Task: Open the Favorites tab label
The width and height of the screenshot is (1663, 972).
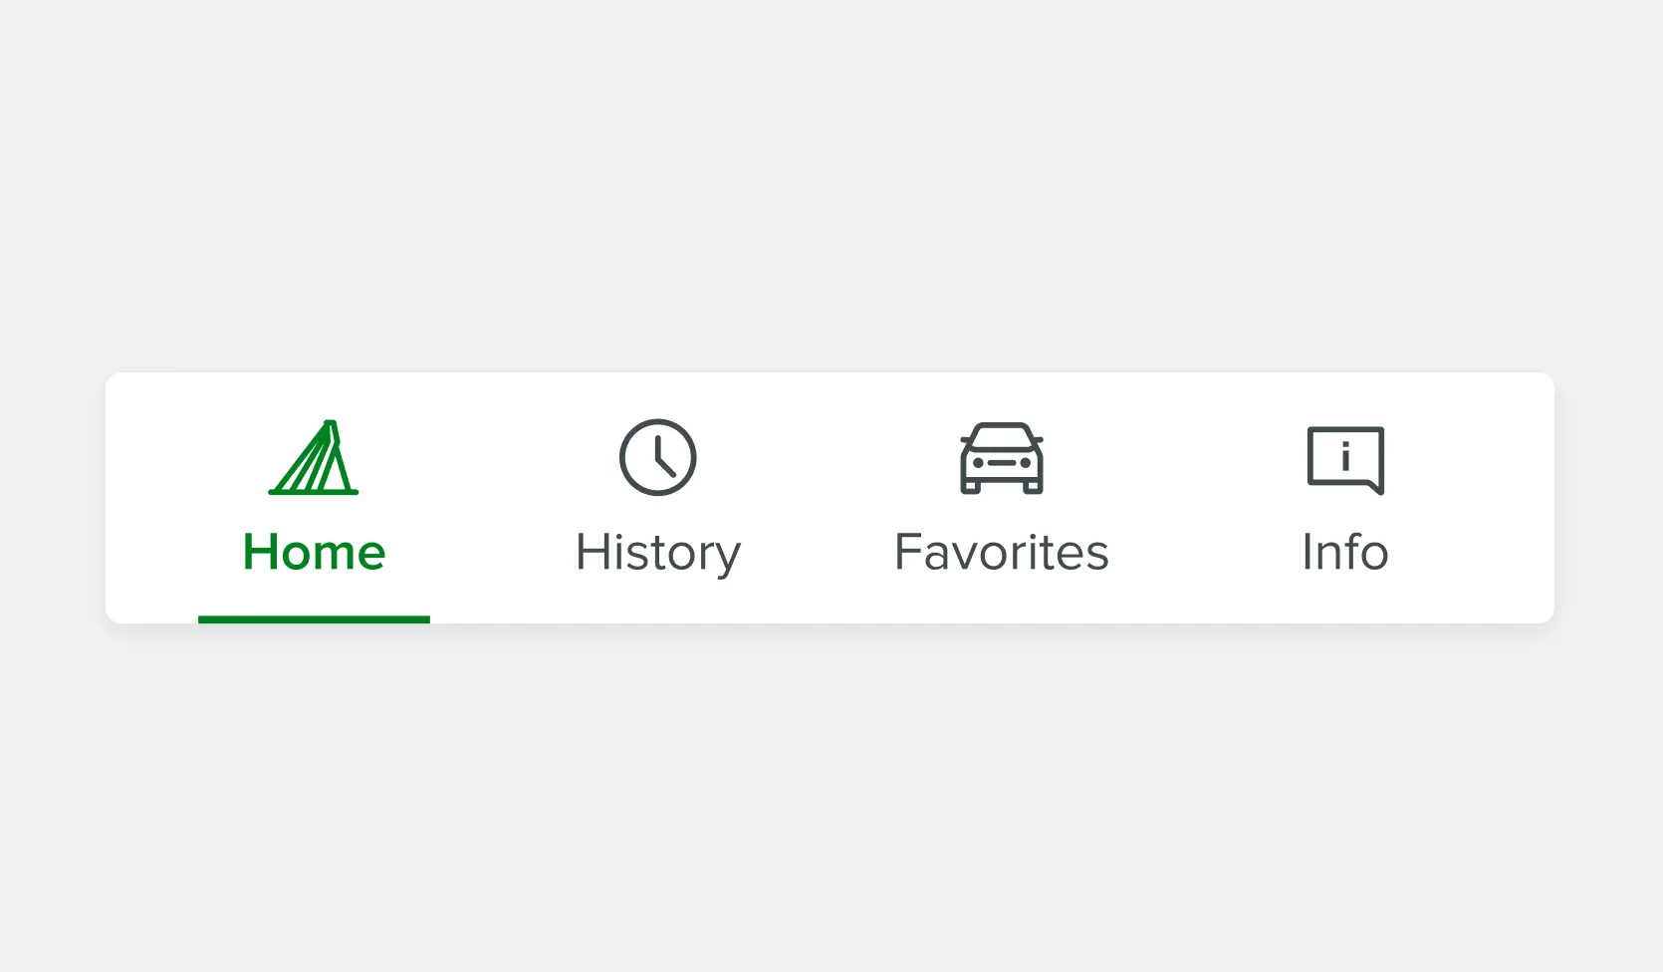Action: click(1001, 552)
